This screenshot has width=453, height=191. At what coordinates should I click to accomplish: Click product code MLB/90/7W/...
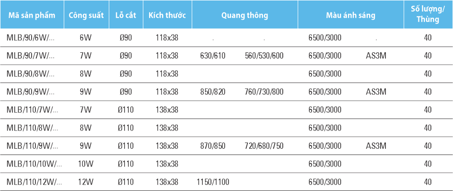[x=30, y=56]
